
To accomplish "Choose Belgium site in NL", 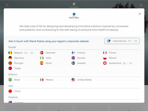I will (32, 53).
